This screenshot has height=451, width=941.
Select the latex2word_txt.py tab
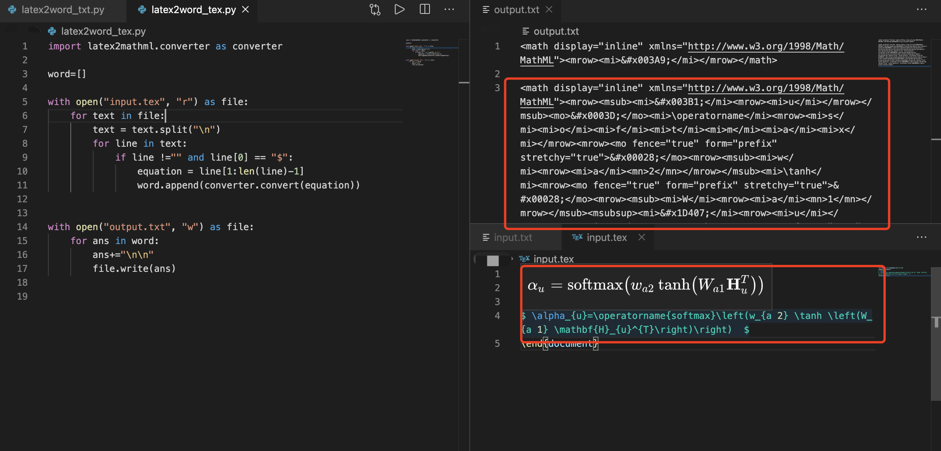63,10
